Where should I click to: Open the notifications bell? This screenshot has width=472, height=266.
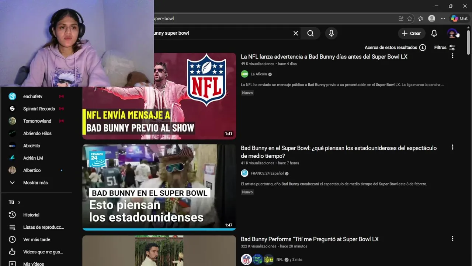tap(434, 33)
